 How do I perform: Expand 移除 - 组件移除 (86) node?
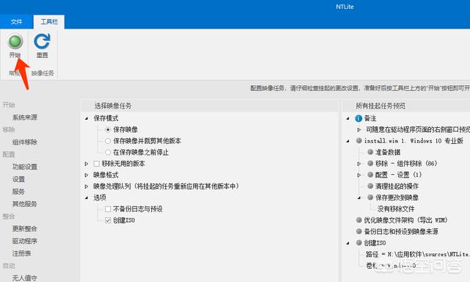[x=359, y=164]
